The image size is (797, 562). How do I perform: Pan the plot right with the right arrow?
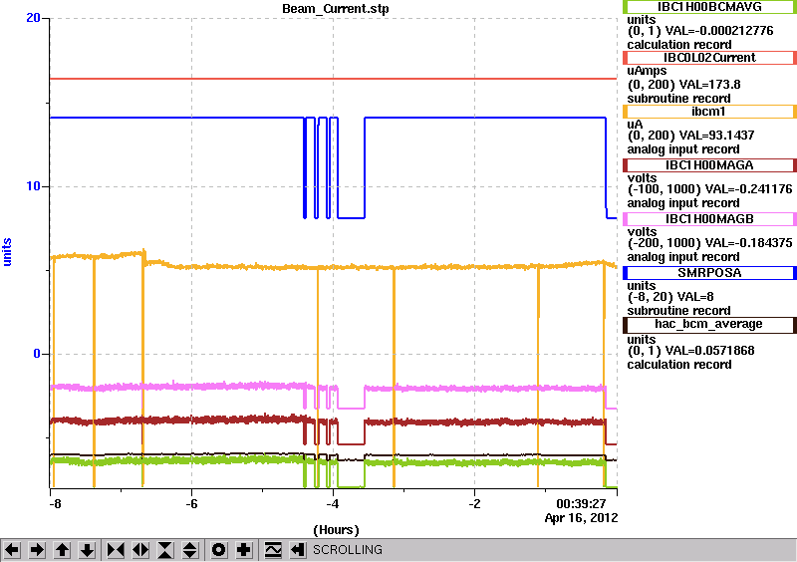click(37, 550)
